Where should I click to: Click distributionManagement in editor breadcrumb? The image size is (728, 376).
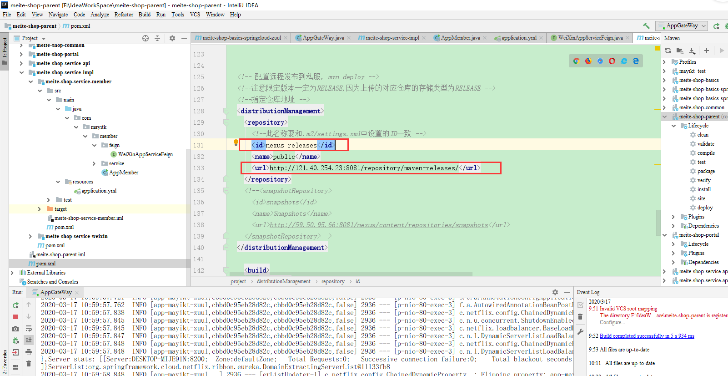click(x=283, y=281)
